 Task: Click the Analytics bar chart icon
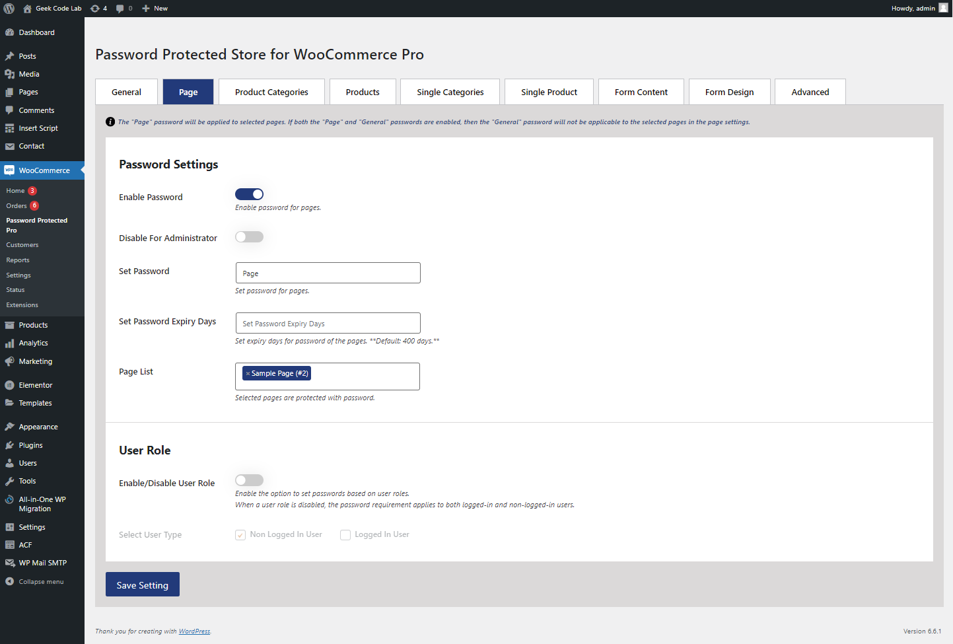coord(9,343)
